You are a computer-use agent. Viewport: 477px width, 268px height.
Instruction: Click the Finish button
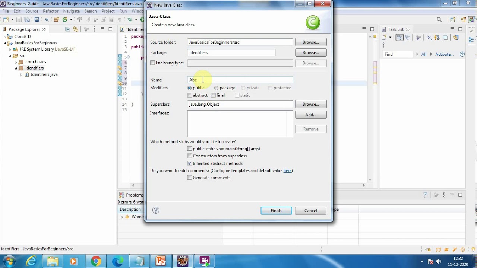(x=276, y=211)
